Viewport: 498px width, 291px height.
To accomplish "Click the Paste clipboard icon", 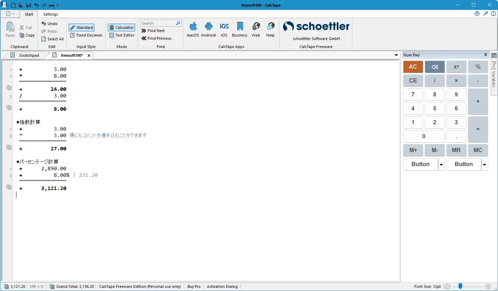I will click(x=10, y=27).
